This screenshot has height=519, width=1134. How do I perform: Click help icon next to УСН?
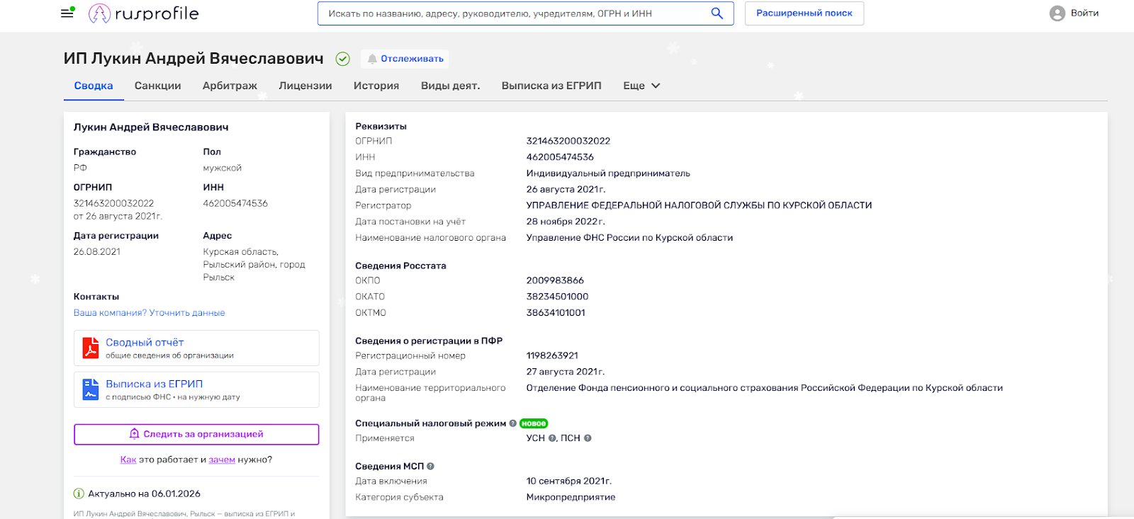pyautogui.click(x=552, y=438)
